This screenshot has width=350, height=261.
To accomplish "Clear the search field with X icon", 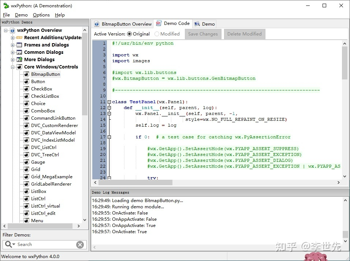I will click(80, 245).
